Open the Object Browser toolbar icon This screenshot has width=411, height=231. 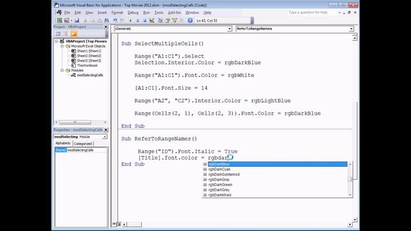pos(174,21)
